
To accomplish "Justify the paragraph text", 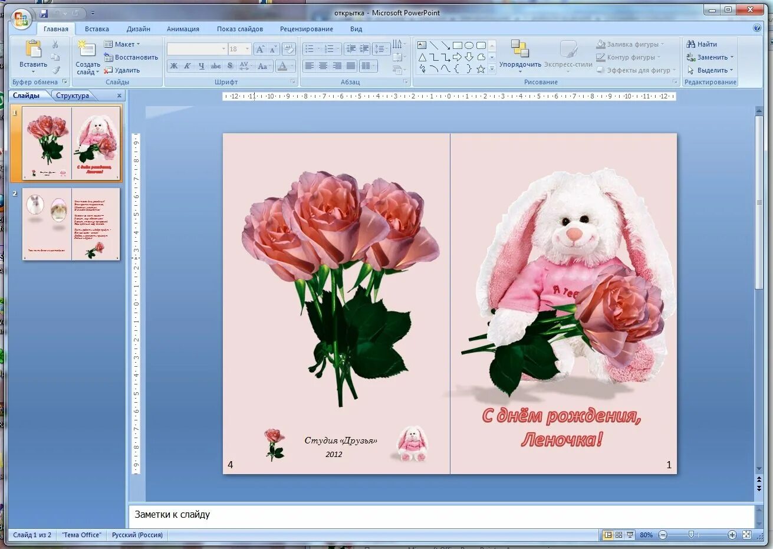I will coord(351,65).
